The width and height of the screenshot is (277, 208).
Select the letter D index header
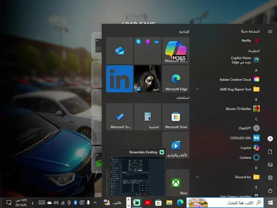(x=256, y=168)
